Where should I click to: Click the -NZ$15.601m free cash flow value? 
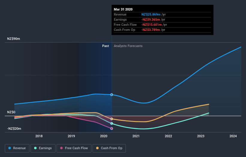coord(152,25)
